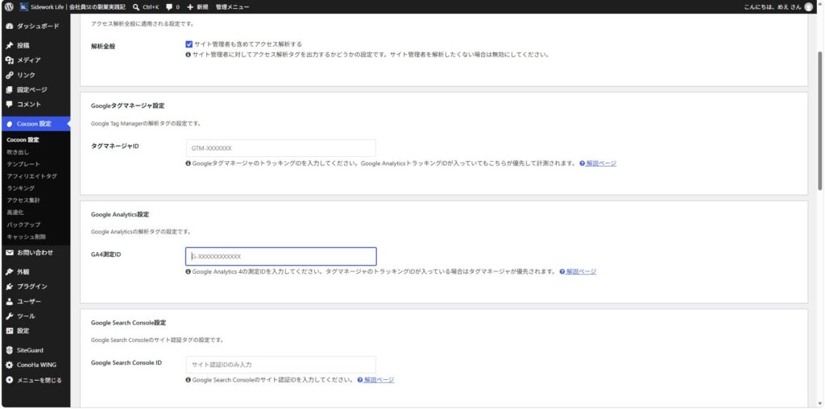Click the 解析全般 label
Image resolution: width=825 pixels, height=409 pixels.
pyautogui.click(x=102, y=46)
